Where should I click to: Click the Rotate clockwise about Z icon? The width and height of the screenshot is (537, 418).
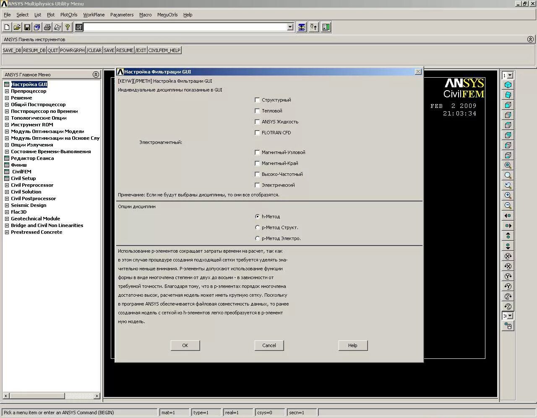point(508,296)
